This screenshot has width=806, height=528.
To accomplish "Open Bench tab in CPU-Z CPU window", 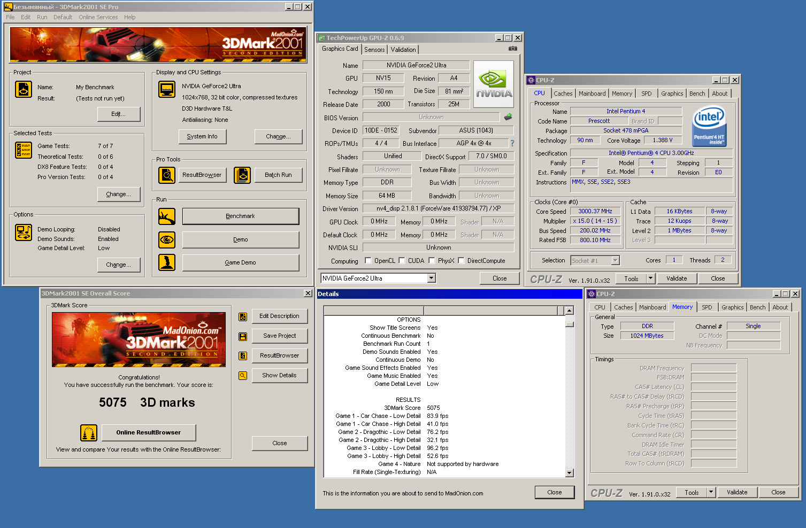I will 697,94.
